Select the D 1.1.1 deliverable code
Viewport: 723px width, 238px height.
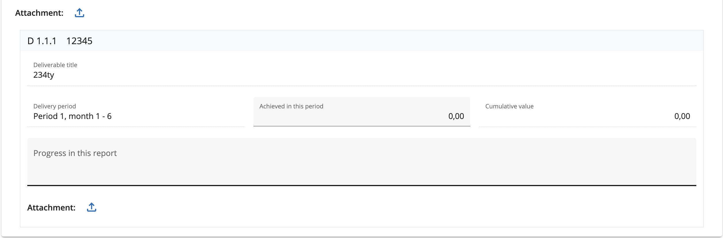(42, 41)
